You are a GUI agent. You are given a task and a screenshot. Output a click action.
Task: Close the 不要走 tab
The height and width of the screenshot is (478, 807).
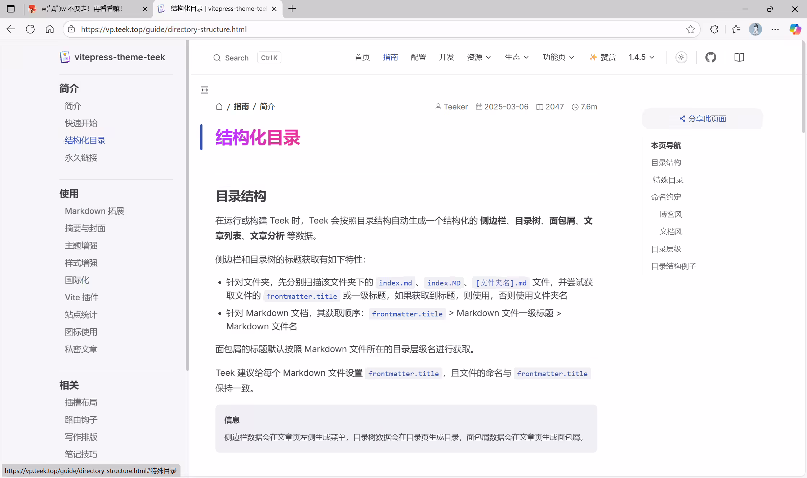click(x=145, y=9)
